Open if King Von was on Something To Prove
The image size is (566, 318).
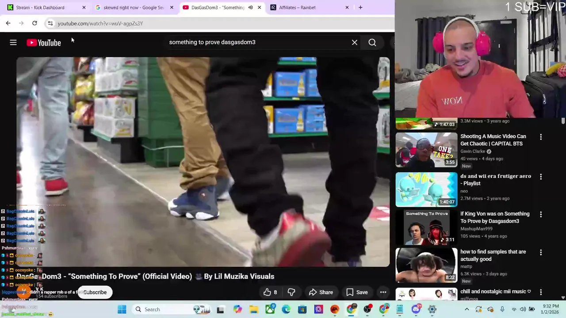495,217
